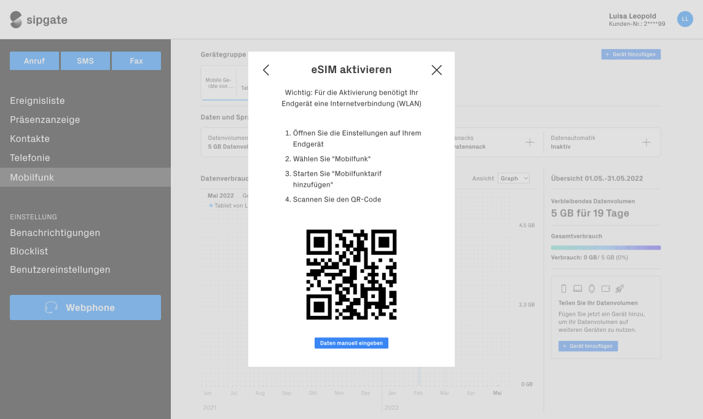Open Präsenzanzeige in the sidebar

tap(45, 120)
